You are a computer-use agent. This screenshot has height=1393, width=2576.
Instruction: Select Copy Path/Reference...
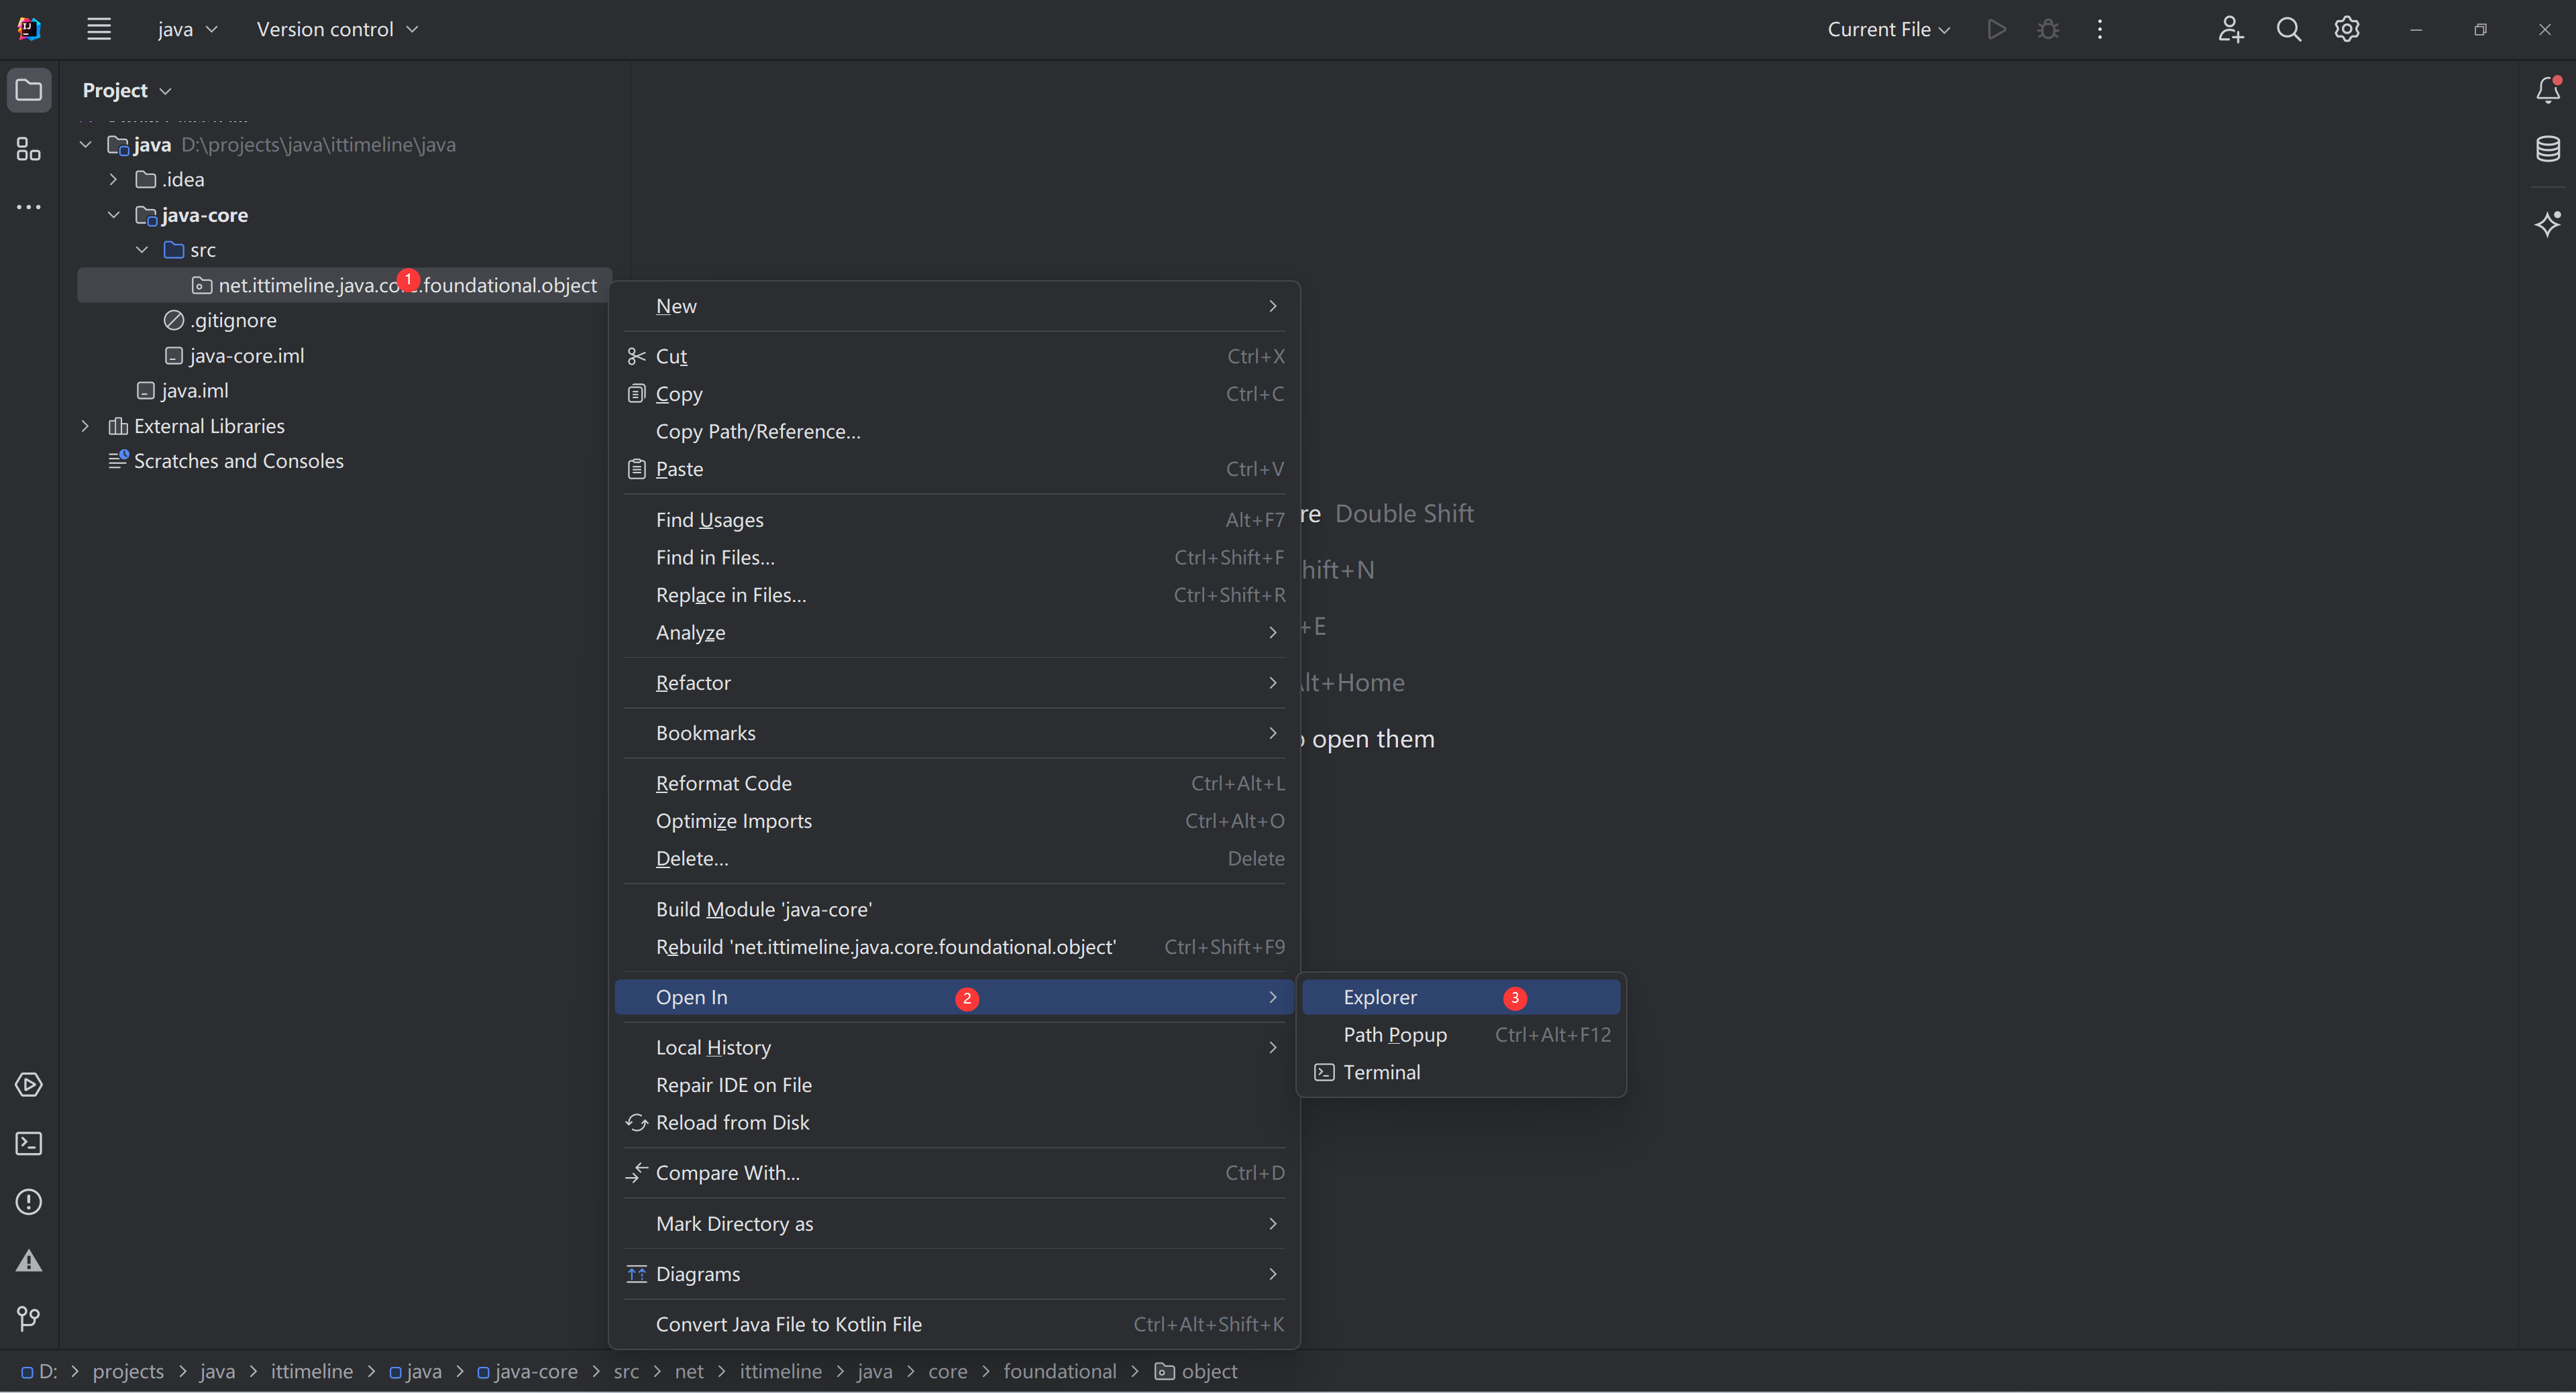[954, 430]
